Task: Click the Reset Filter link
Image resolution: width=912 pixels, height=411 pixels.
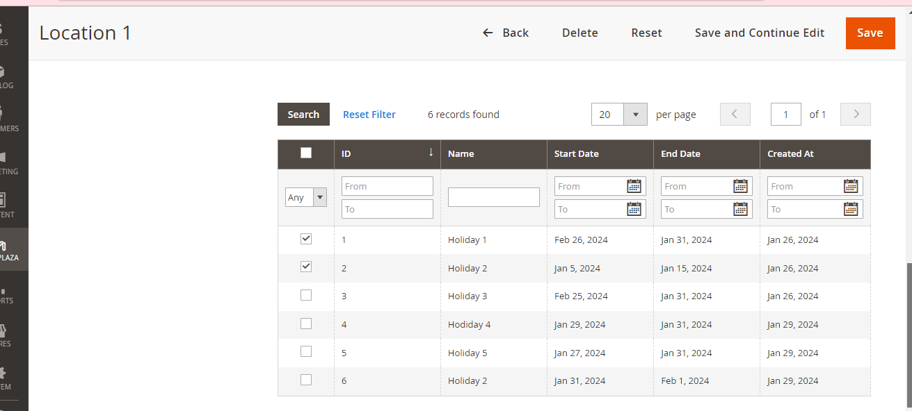Action: (369, 115)
